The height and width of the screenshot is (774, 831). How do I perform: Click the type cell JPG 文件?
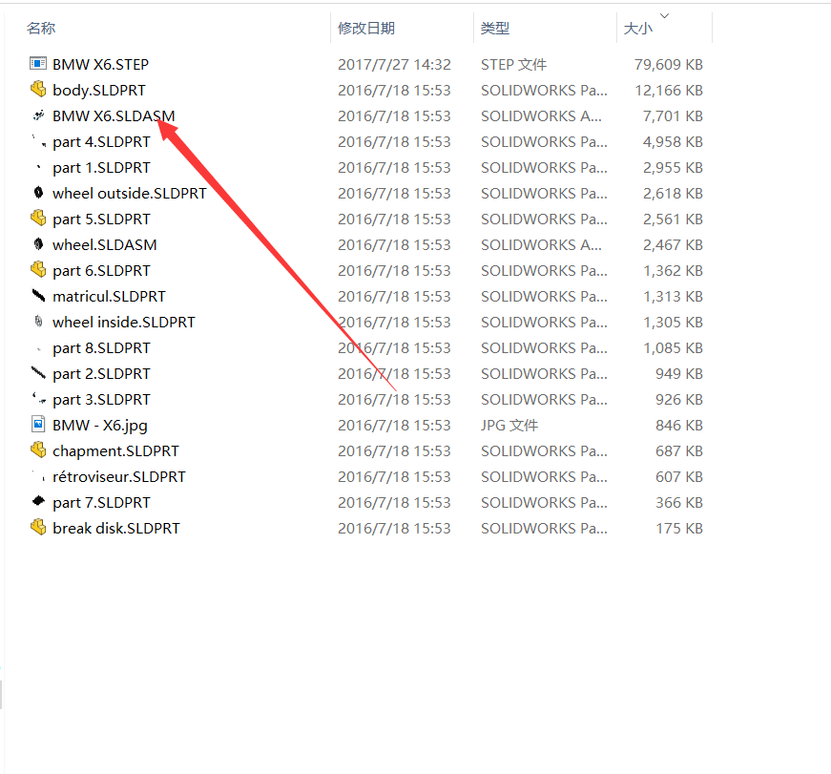point(509,426)
